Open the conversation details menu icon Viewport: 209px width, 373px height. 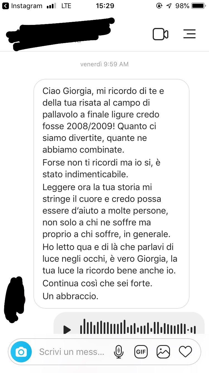pyautogui.click(x=190, y=34)
